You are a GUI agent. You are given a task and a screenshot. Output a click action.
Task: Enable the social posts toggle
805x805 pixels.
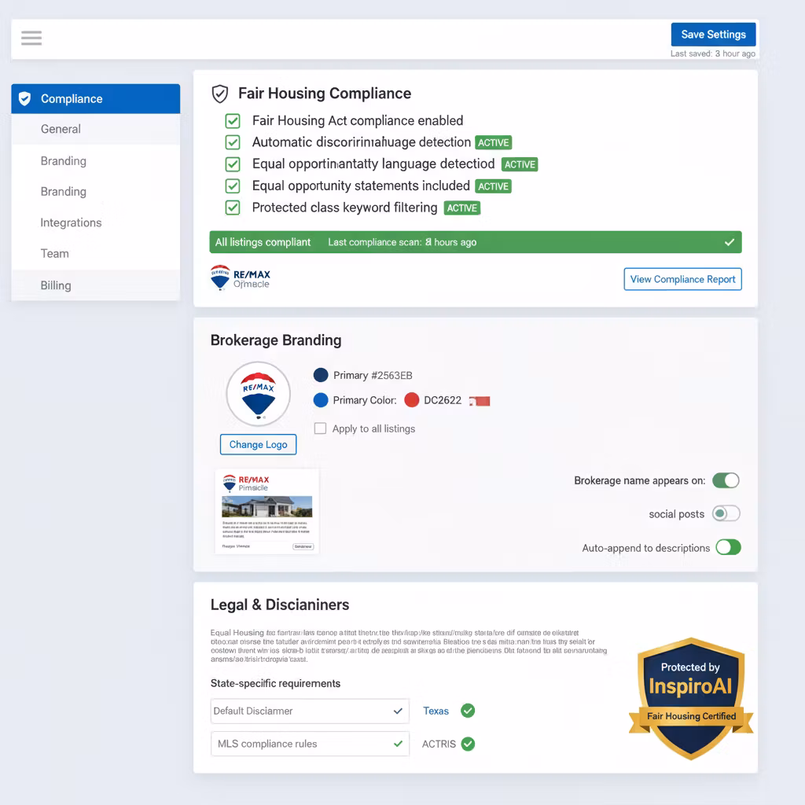(x=726, y=513)
